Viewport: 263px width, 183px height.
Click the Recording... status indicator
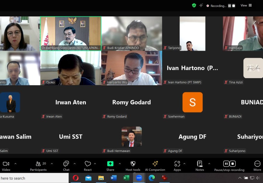coord(216,6)
